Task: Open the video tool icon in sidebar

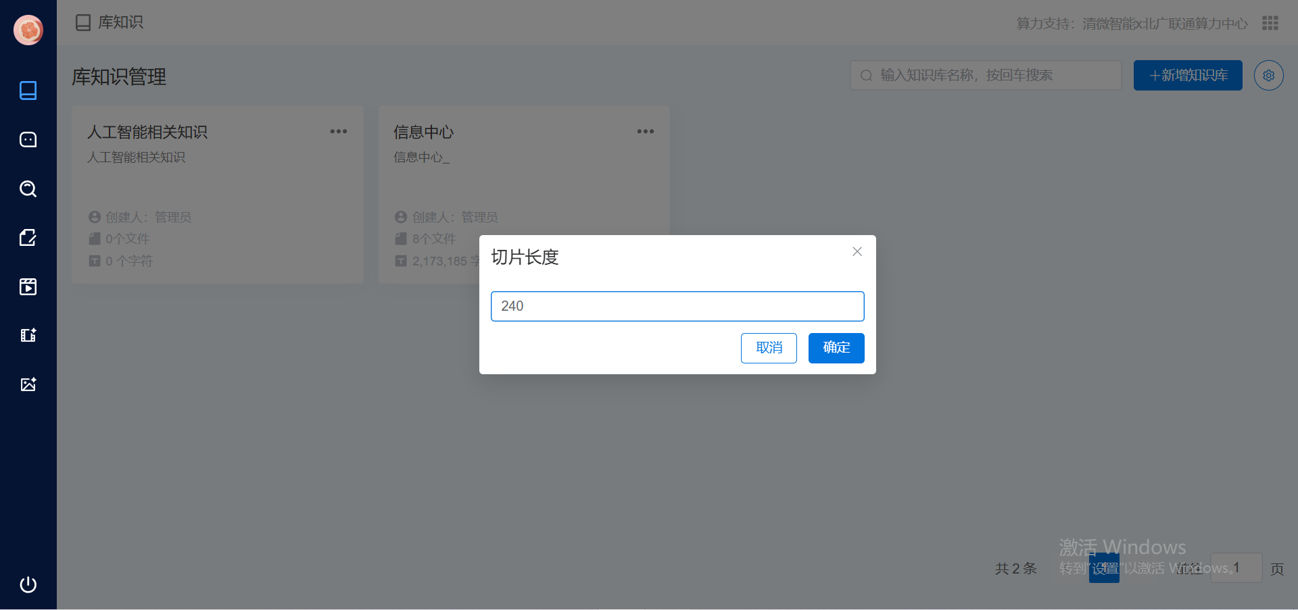Action: (x=28, y=286)
